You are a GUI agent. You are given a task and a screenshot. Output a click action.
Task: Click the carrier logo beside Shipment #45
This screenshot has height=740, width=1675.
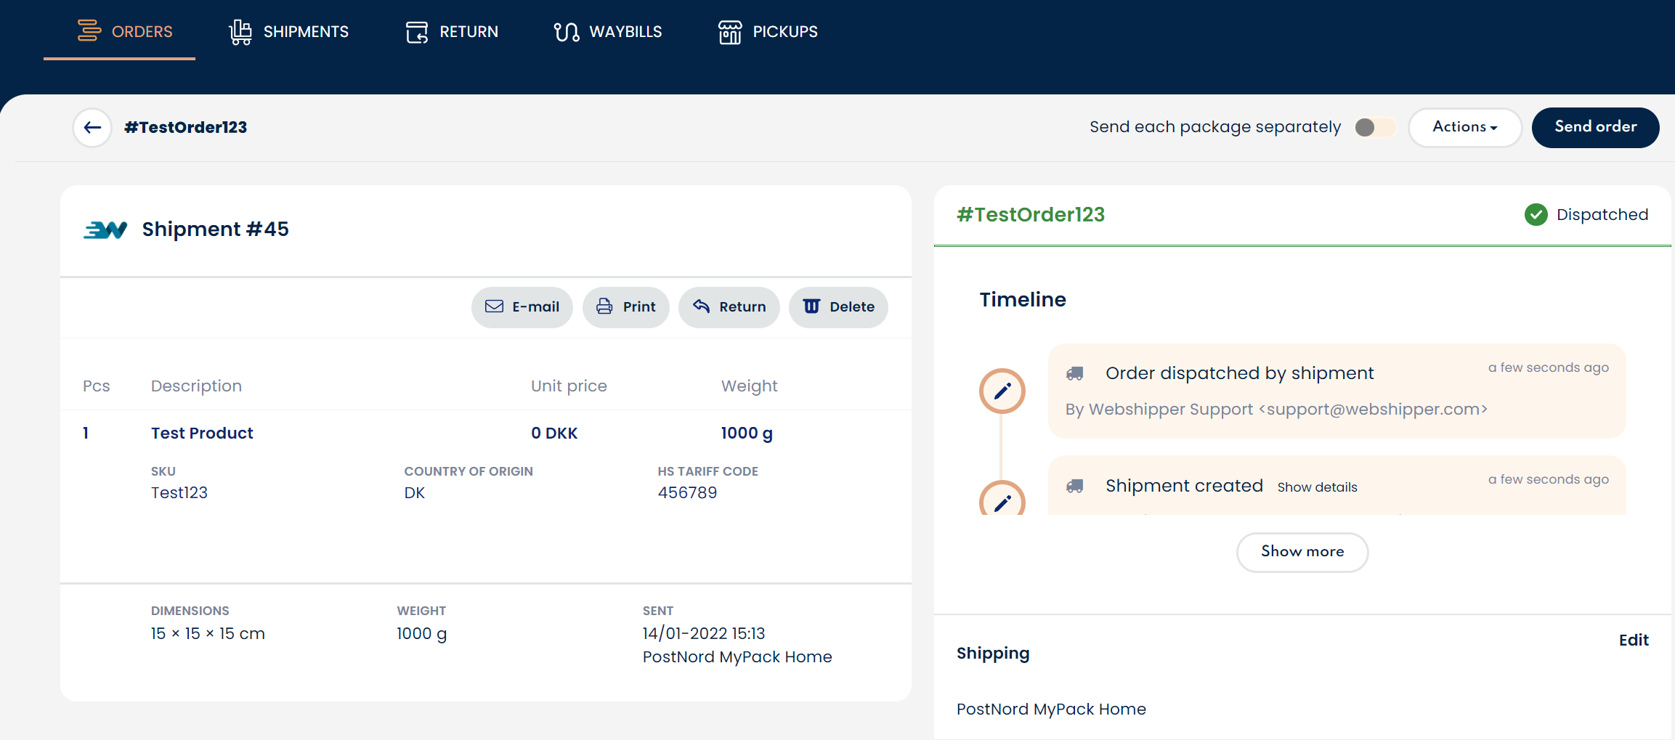click(105, 229)
